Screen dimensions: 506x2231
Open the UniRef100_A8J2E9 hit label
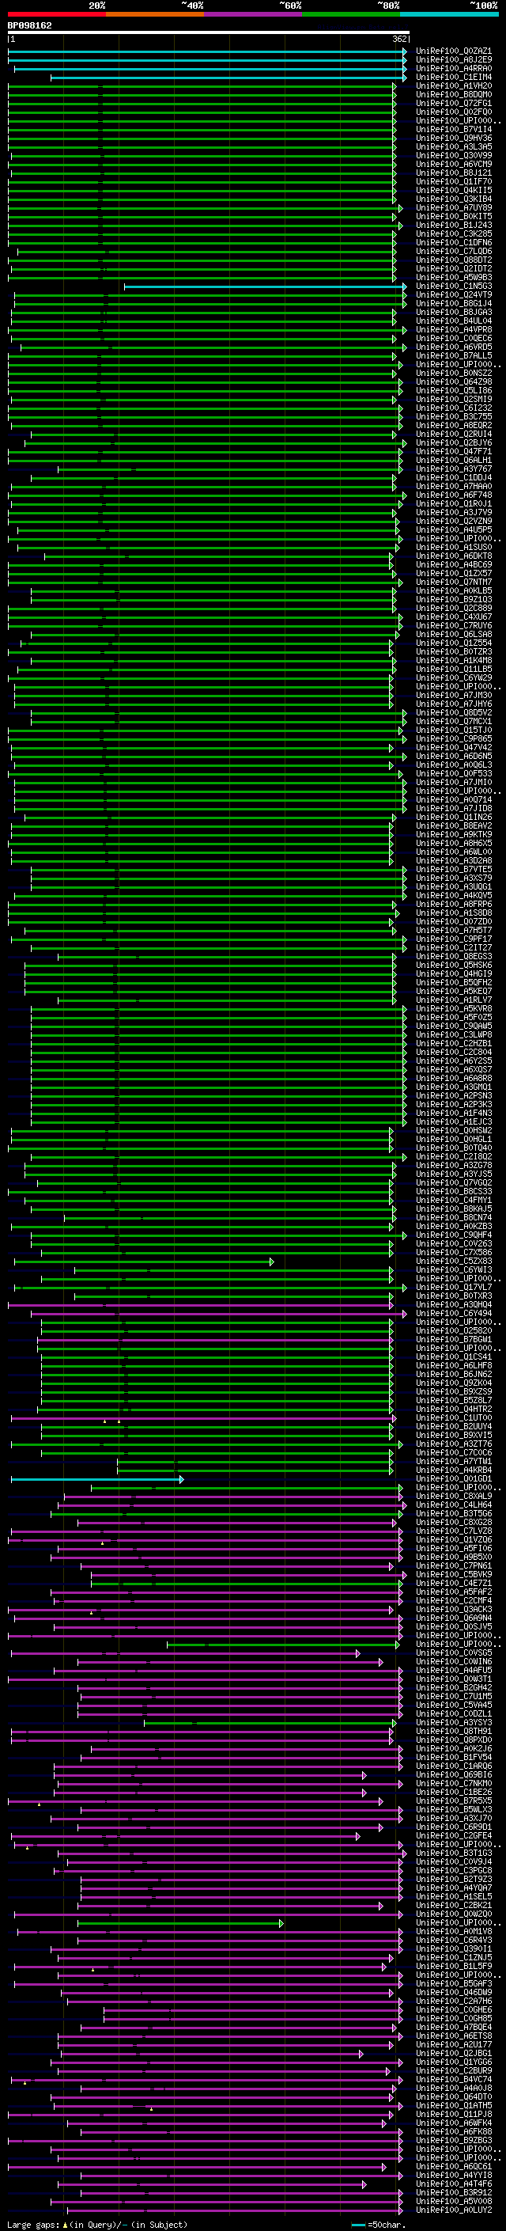point(453,61)
